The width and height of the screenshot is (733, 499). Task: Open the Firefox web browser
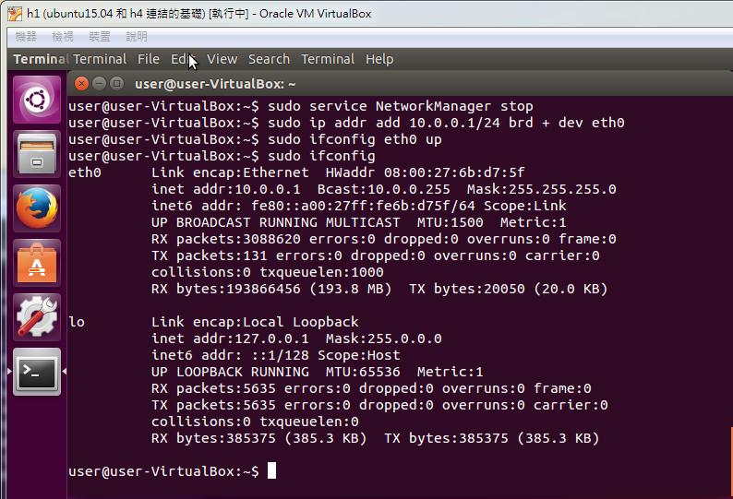37,208
